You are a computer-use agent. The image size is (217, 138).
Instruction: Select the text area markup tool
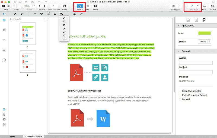tap(48, 14)
